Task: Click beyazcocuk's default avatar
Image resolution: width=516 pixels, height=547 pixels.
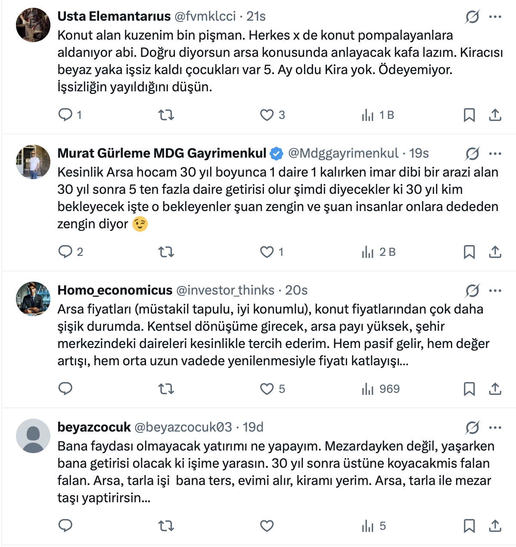Action: click(x=33, y=435)
